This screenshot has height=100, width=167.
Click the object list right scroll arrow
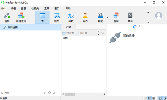click(x=104, y=94)
